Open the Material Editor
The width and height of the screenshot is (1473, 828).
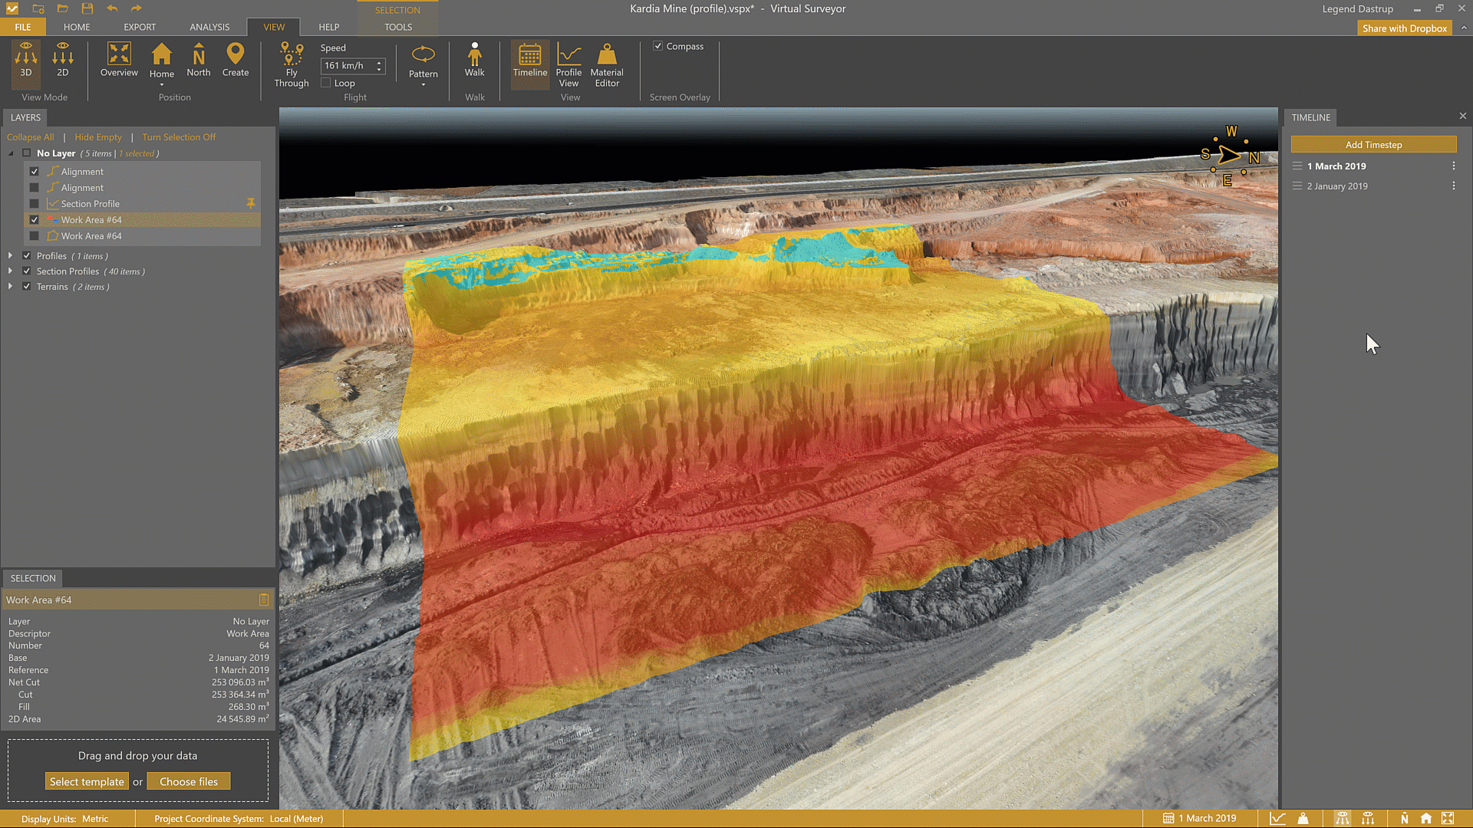[x=606, y=65]
